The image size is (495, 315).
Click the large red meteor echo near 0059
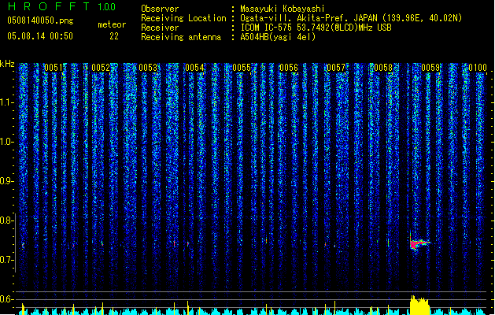pos(419,243)
